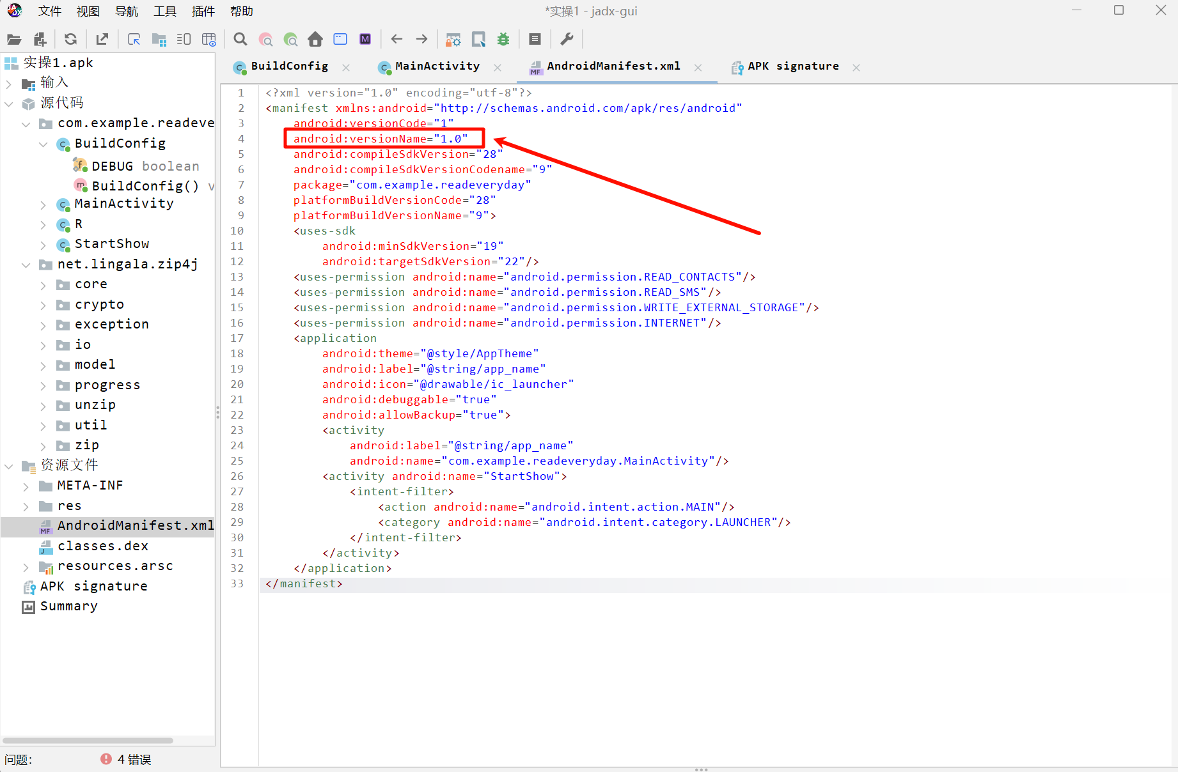This screenshot has width=1178, height=772.
Task: Open the log viewer icon
Action: 535,40
